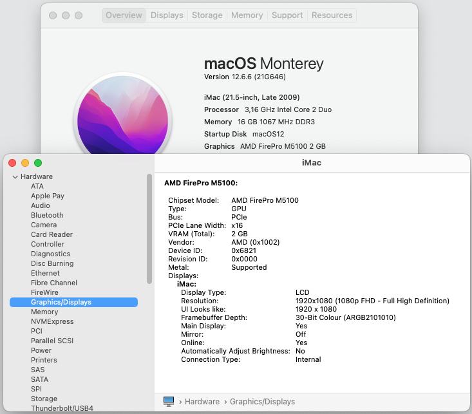Viewport: 472px width, 414px height.
Task: Select FireWire in the sidebar
Action: [x=44, y=292]
